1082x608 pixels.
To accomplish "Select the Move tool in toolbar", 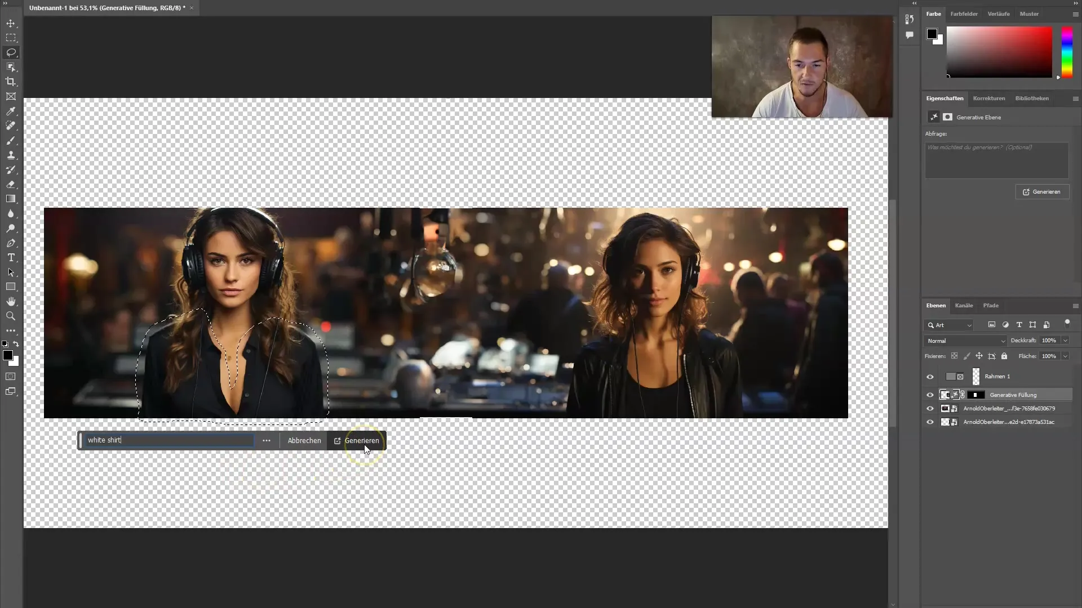I will tap(10, 23).
